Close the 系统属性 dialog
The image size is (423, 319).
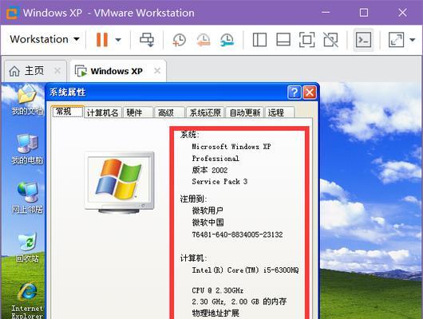click(310, 93)
